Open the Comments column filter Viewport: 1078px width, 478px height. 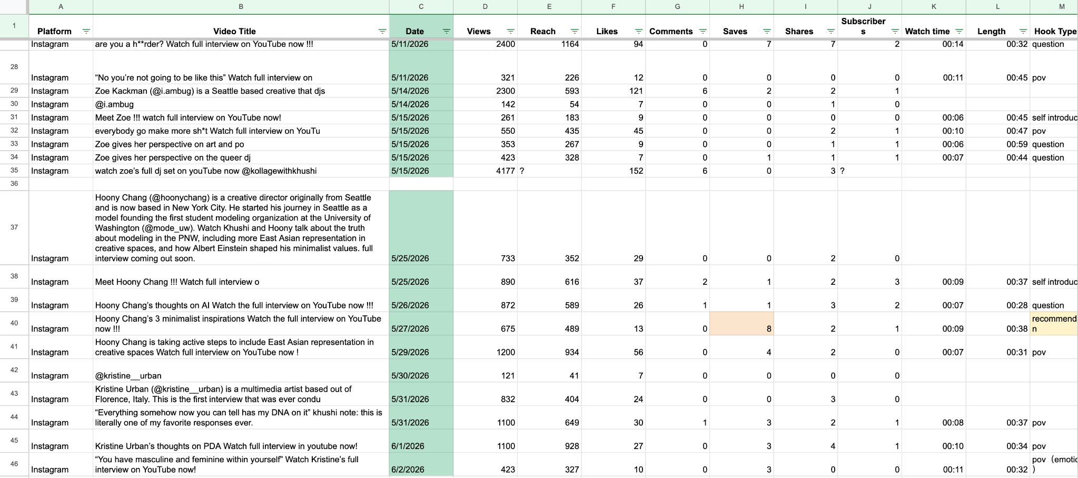[x=703, y=32]
